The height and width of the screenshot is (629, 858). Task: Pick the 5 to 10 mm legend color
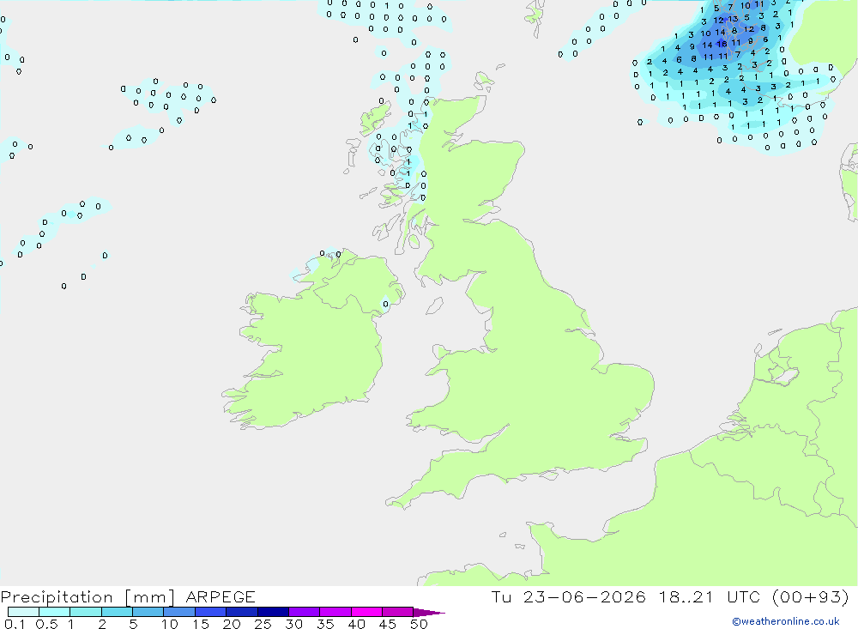[148, 612]
